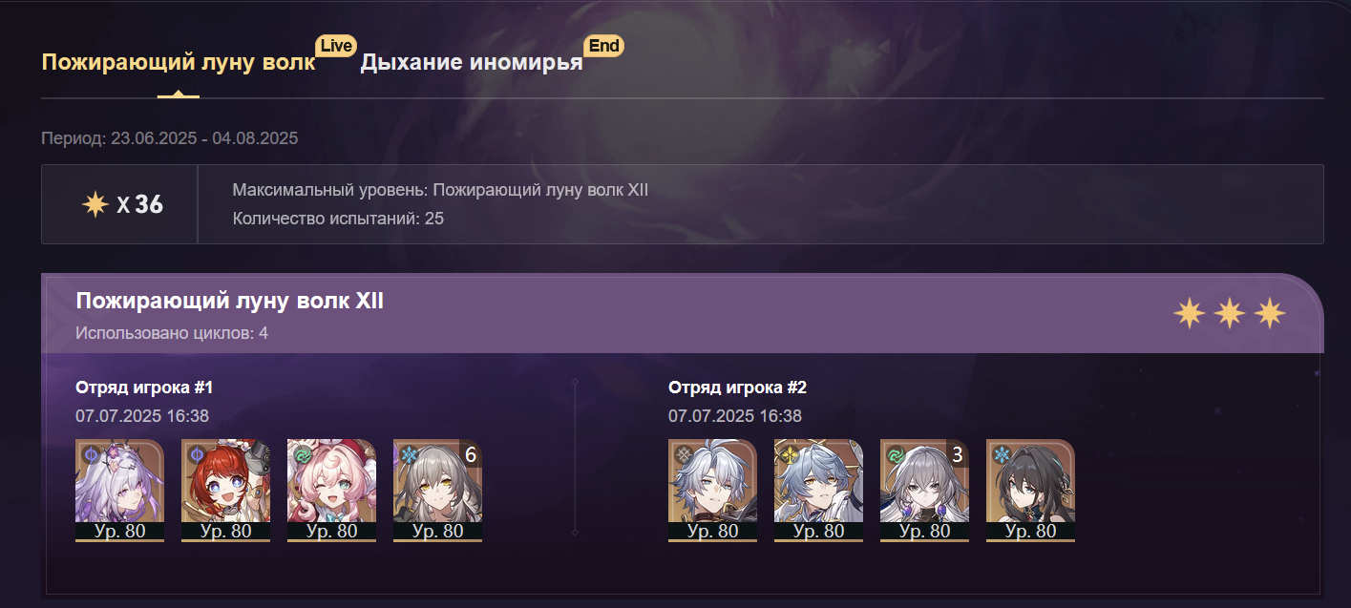The width and height of the screenshot is (1351, 608).
Task: Click Physical element icon in squad #2
Action: (x=683, y=454)
